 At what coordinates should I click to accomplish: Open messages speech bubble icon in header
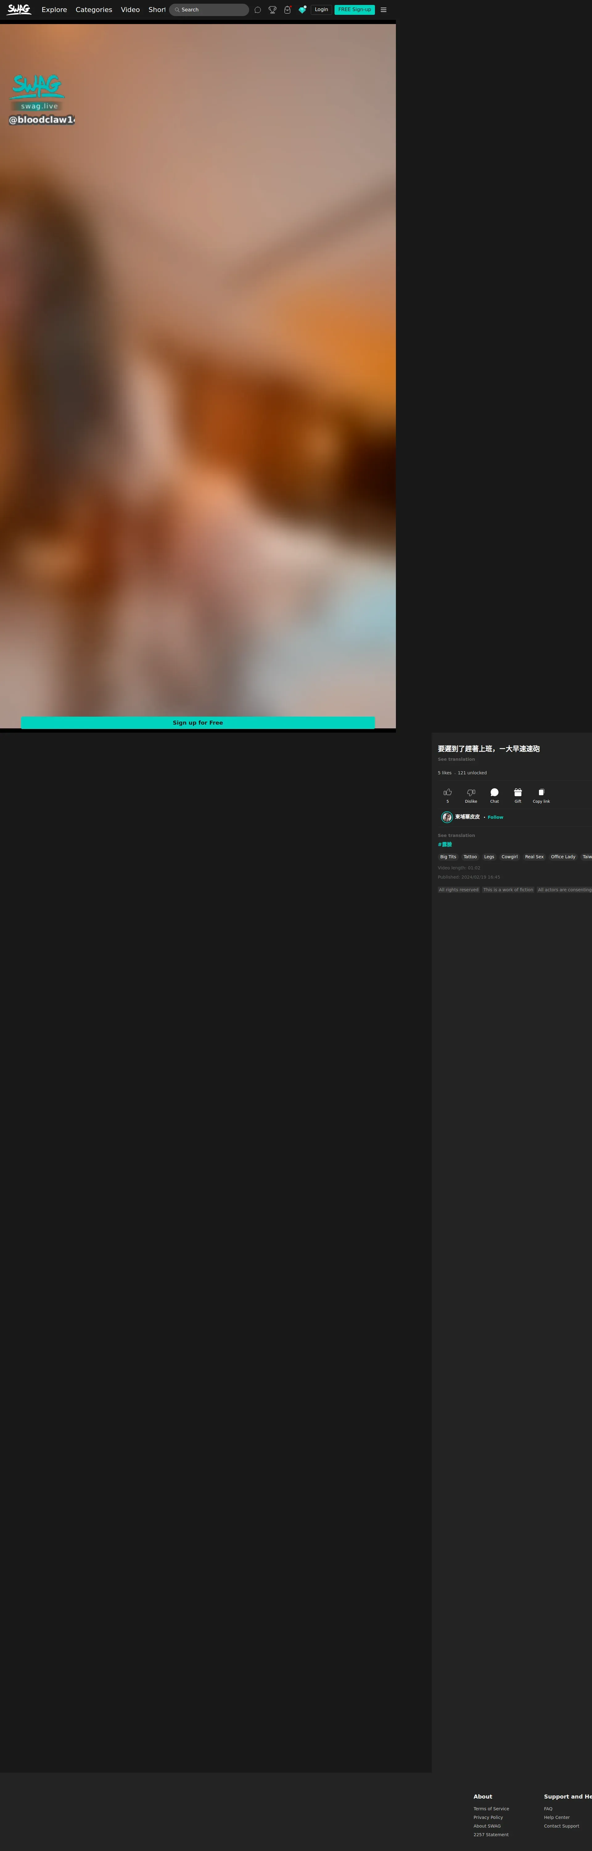[258, 10]
